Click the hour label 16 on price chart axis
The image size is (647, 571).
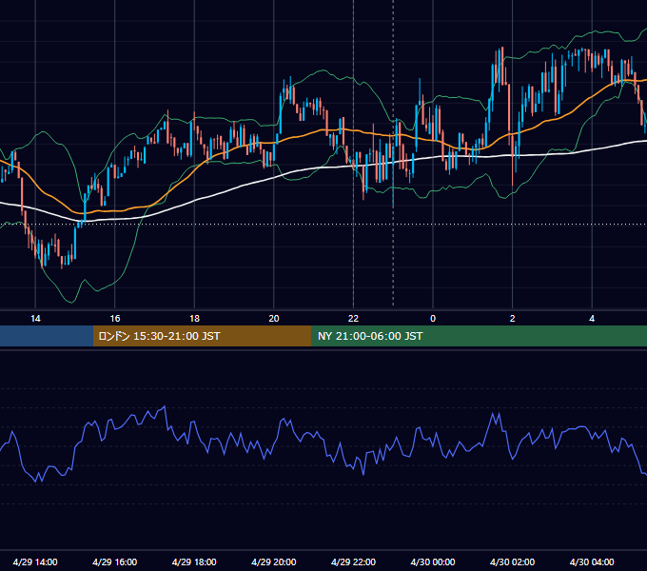point(115,319)
